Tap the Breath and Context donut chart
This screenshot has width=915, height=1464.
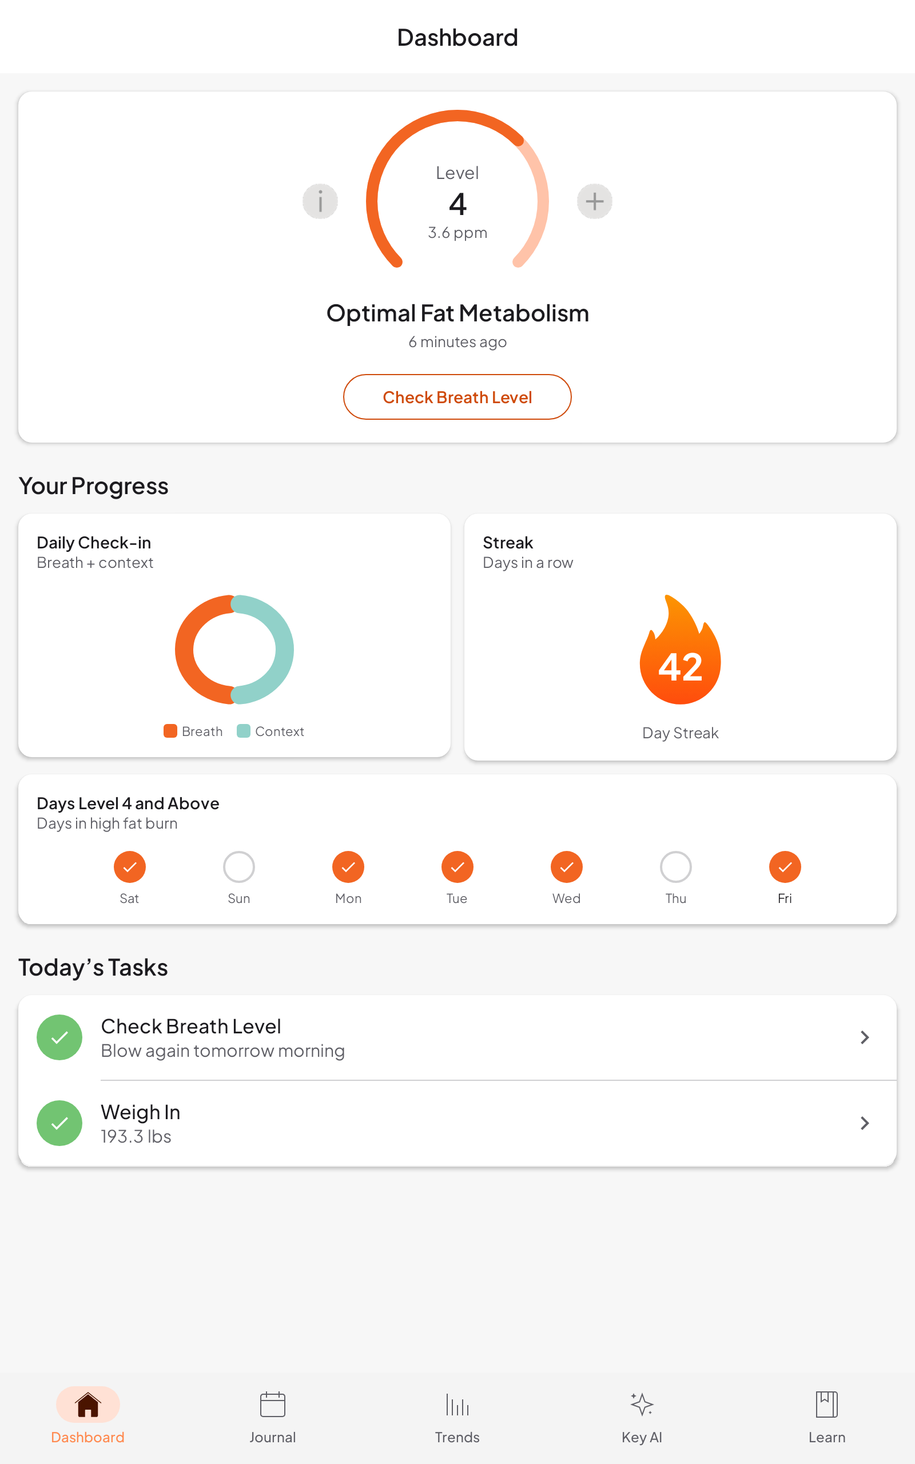click(x=234, y=649)
